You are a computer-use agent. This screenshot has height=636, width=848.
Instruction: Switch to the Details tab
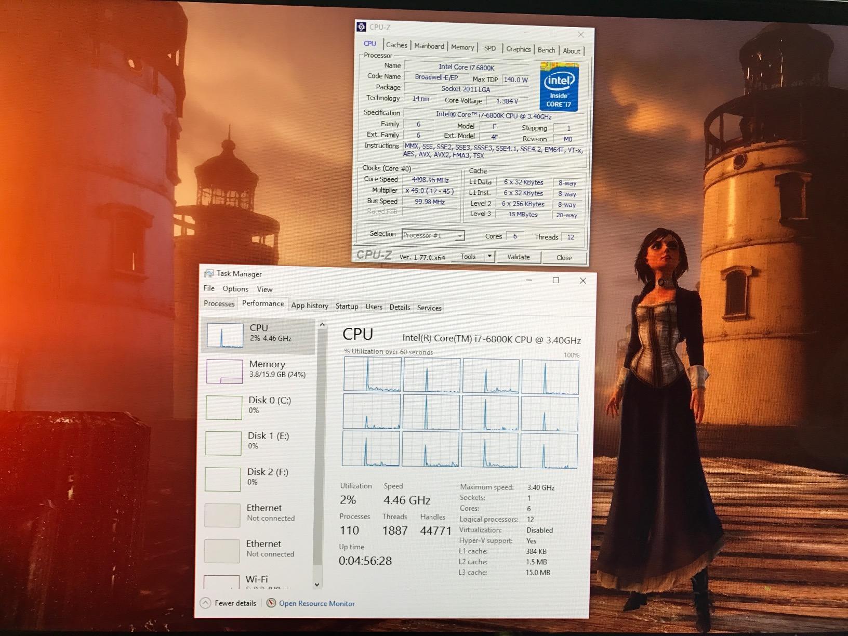tap(400, 307)
